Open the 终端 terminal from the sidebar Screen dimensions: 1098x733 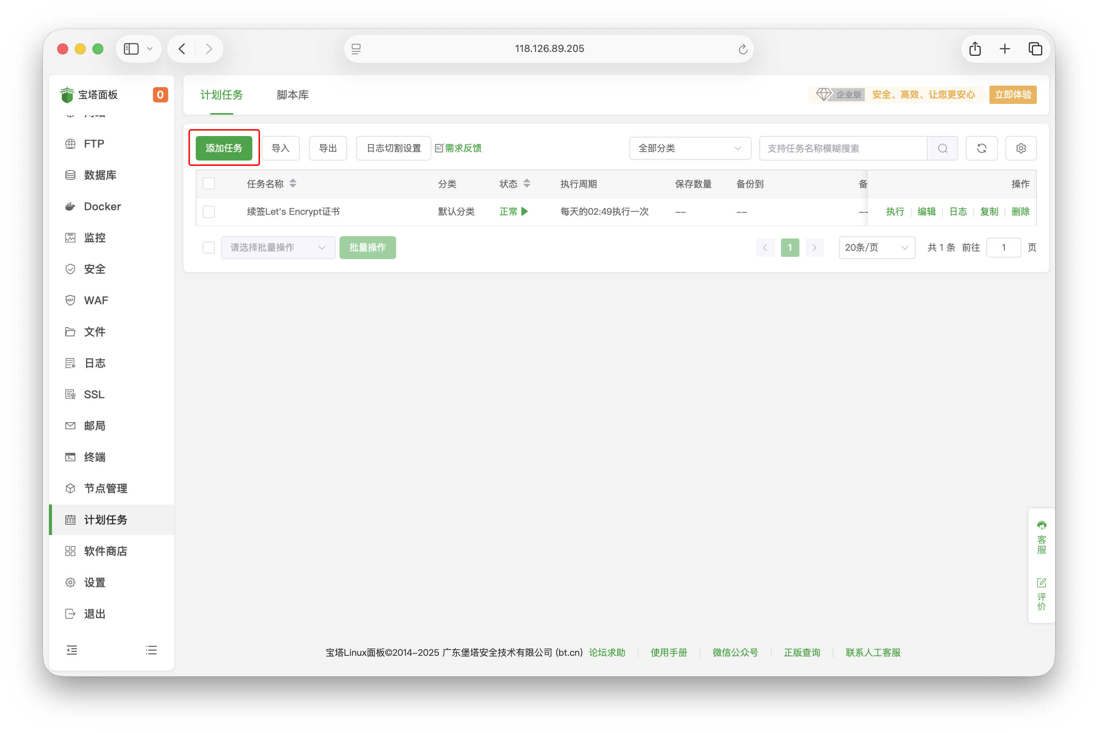(x=94, y=457)
